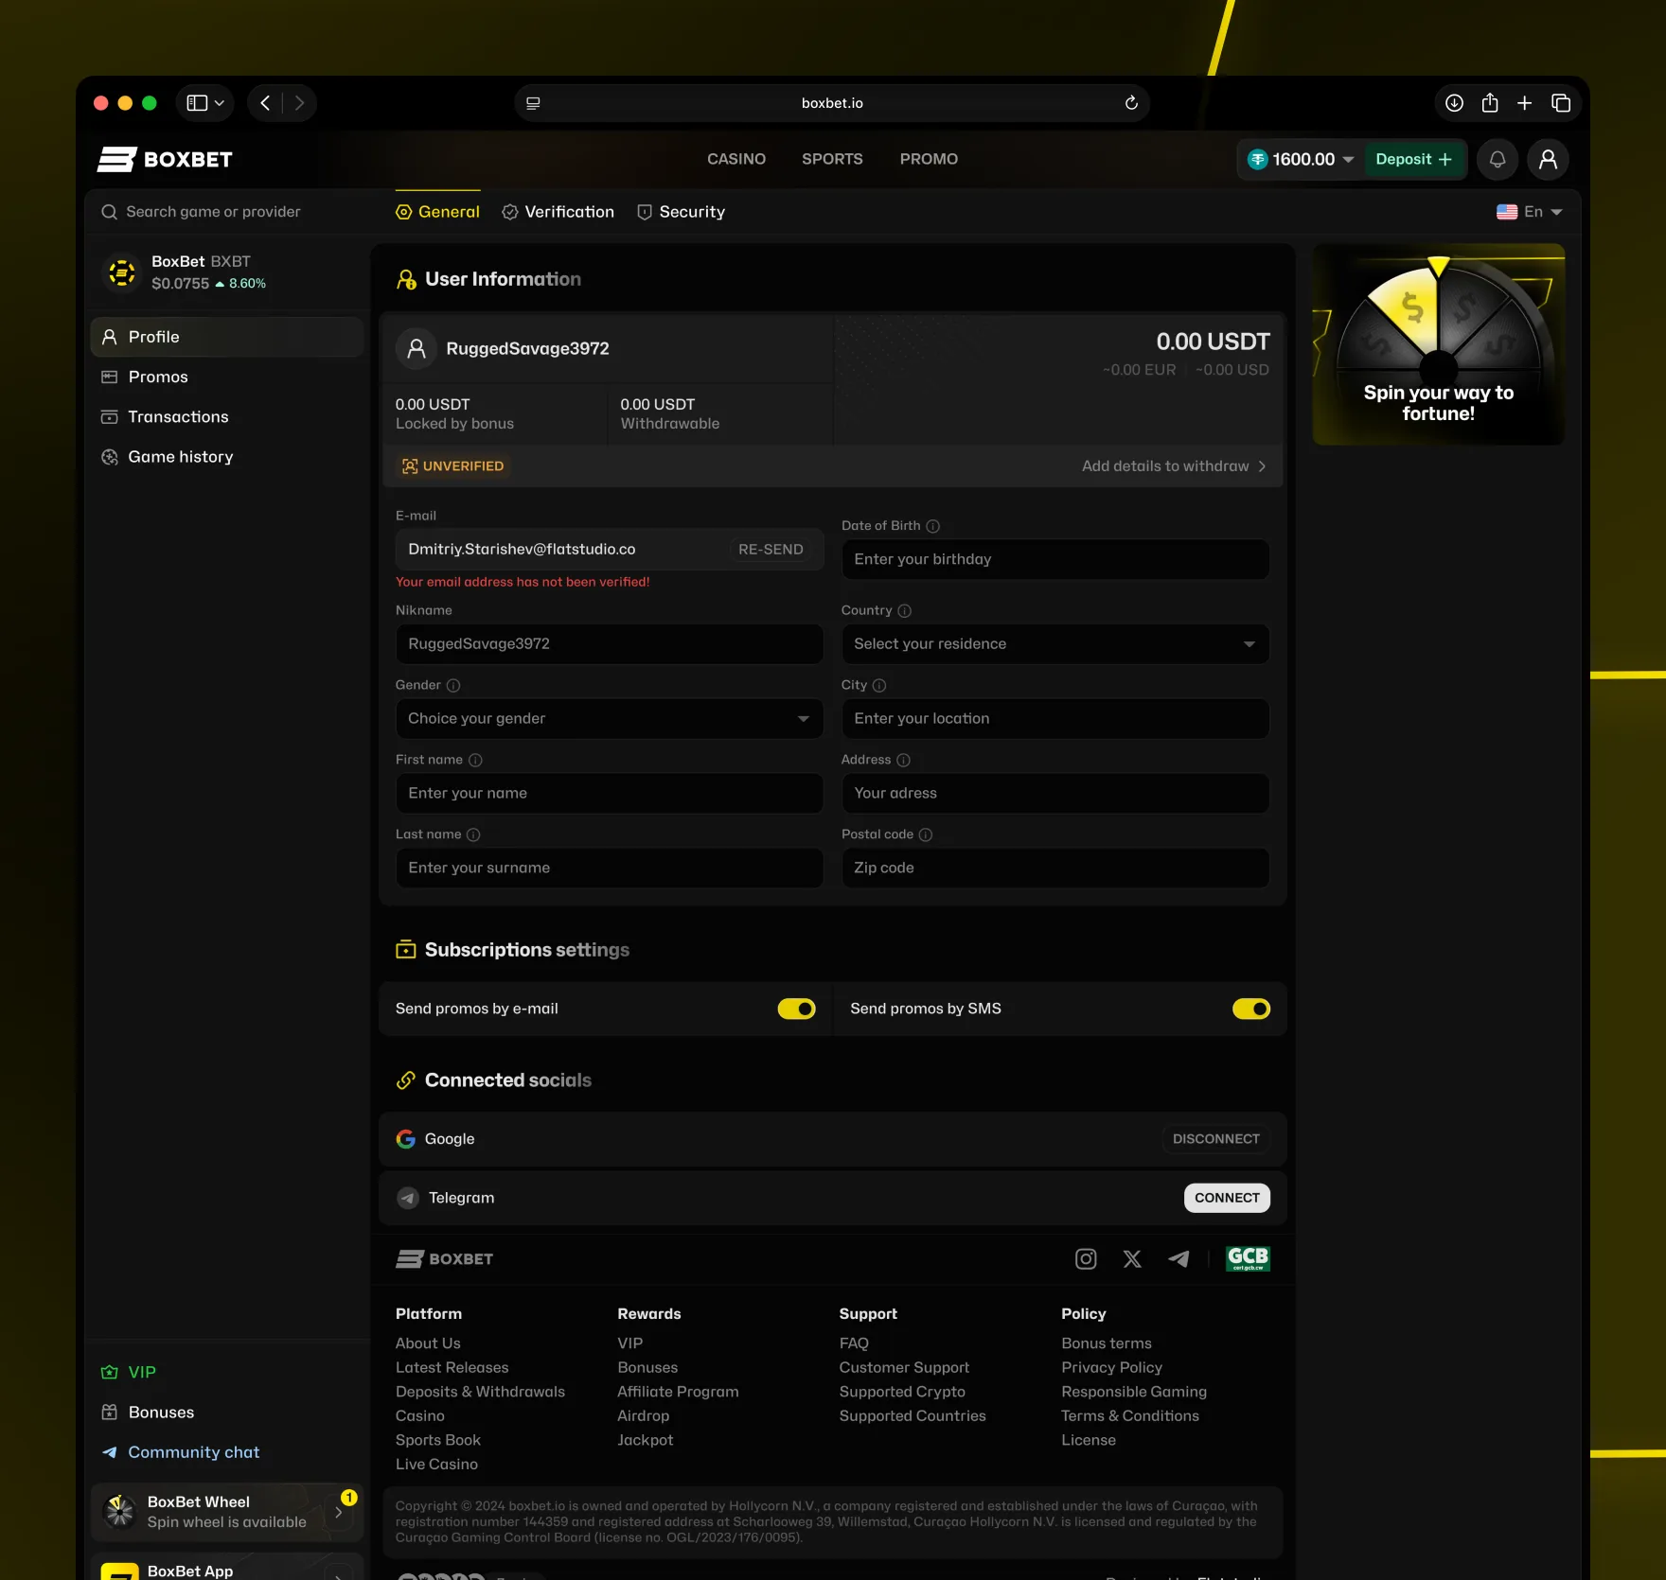Reload the page in browser address bar

[x=1130, y=103]
